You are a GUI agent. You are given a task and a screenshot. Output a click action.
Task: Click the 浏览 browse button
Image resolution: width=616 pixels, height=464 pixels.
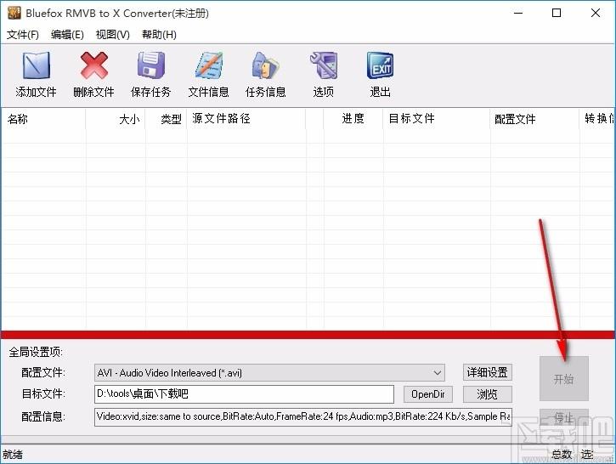pyautogui.click(x=488, y=394)
